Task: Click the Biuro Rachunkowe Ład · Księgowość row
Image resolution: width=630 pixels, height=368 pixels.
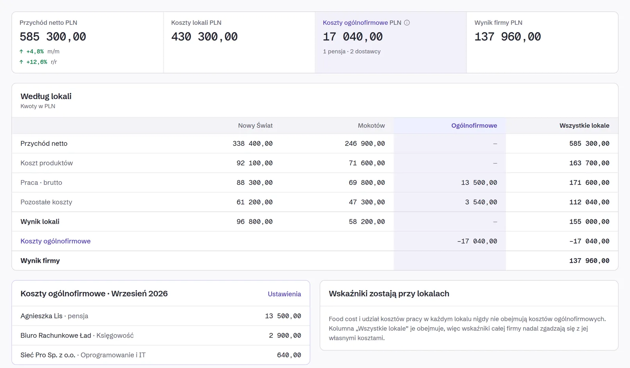Action: 161,335
